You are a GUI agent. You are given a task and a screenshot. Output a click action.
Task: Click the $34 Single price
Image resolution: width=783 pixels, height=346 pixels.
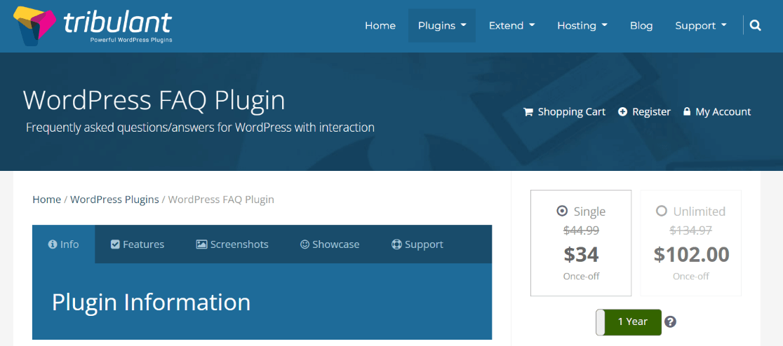pyautogui.click(x=581, y=255)
